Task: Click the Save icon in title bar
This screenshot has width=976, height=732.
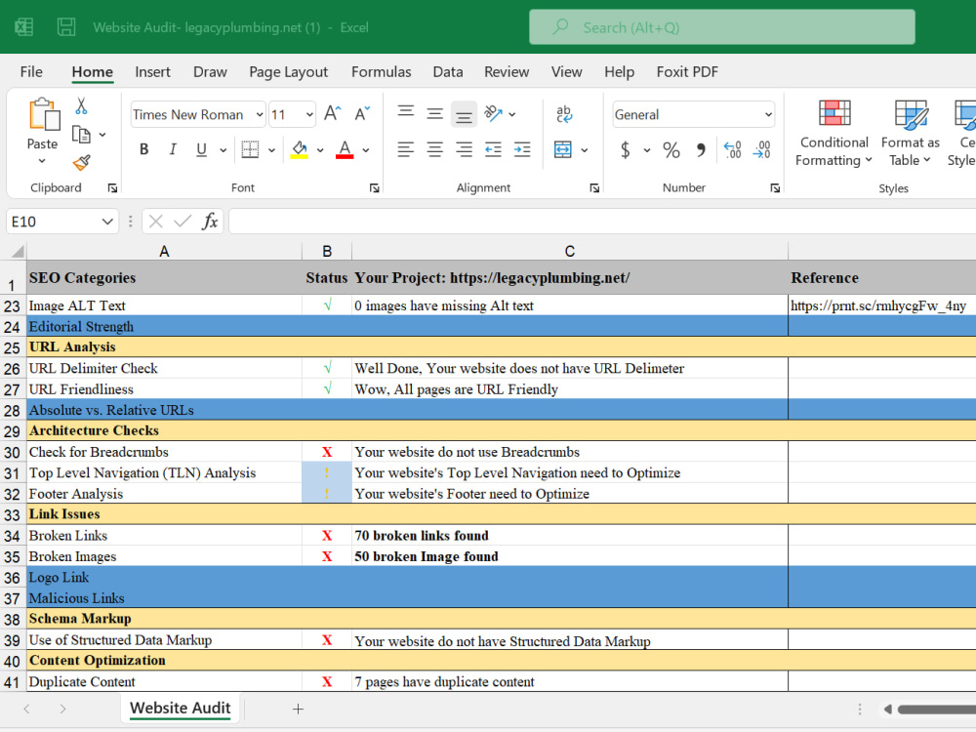Action: [66, 27]
